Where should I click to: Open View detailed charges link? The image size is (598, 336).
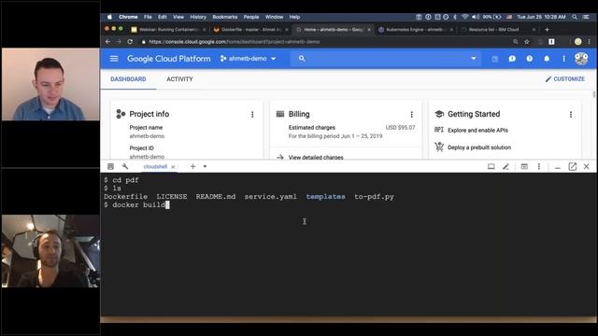click(316, 157)
